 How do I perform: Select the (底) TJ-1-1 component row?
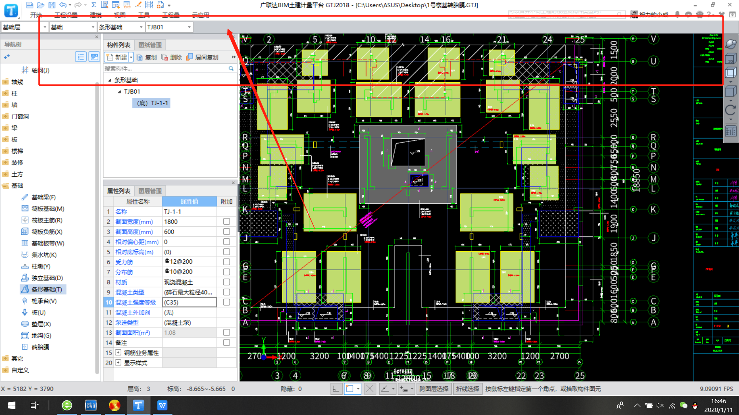(x=152, y=103)
